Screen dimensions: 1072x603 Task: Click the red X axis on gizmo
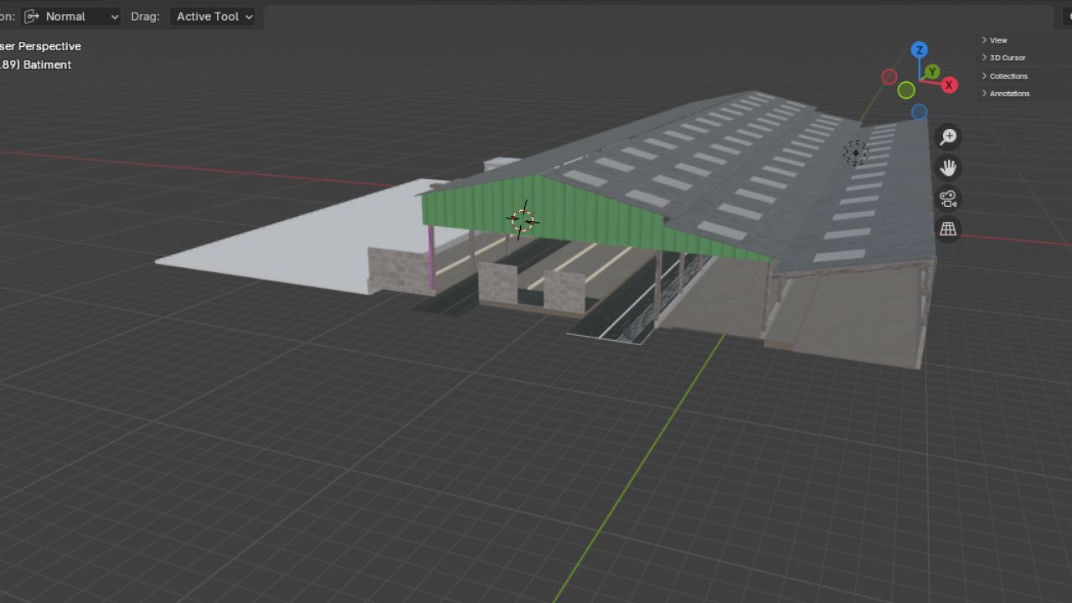[949, 85]
